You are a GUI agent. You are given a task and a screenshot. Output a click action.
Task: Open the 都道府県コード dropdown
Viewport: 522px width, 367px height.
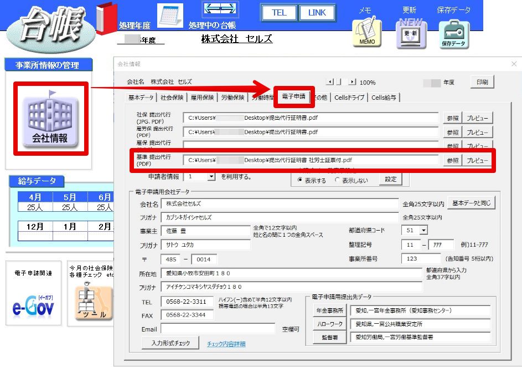(x=423, y=230)
